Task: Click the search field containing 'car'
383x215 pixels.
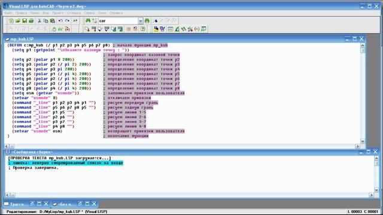Action: point(118,21)
